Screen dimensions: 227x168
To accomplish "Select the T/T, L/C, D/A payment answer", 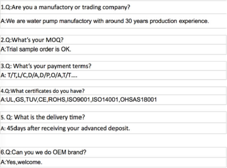I will 113,75.
